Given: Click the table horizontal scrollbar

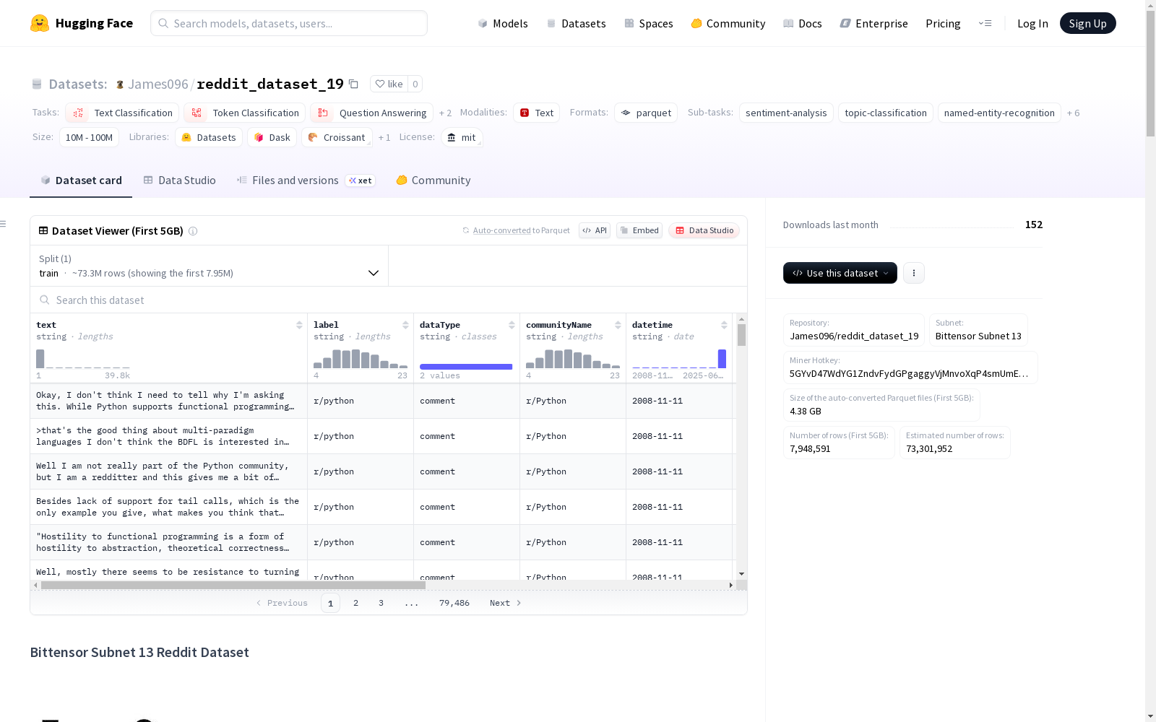Looking at the screenshot, I should pos(233,586).
